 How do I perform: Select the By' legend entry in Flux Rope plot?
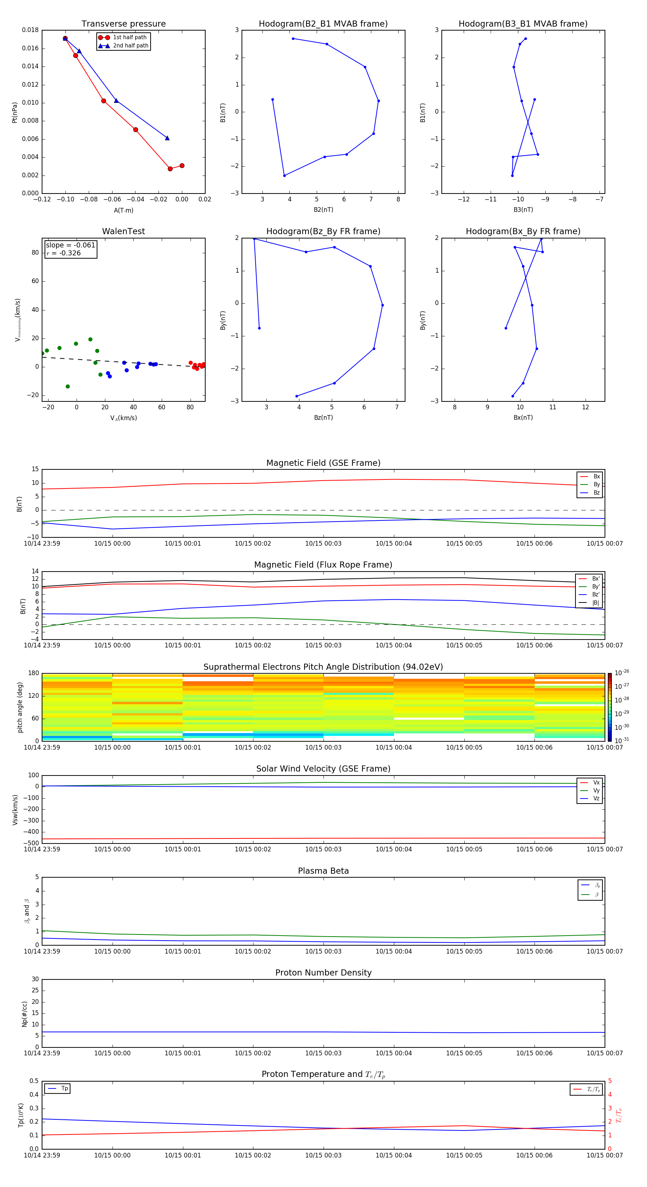click(589, 587)
